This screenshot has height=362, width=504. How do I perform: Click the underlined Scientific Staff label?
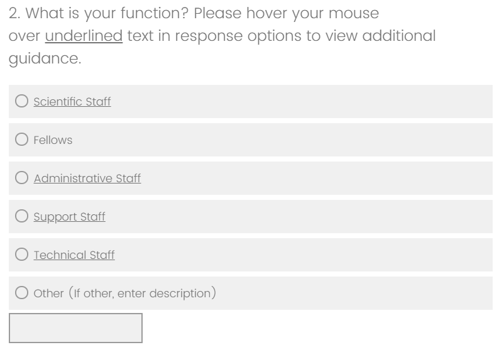72,102
